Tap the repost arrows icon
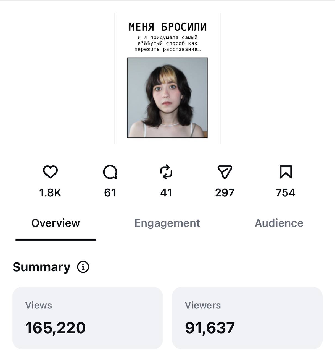 coord(166,172)
